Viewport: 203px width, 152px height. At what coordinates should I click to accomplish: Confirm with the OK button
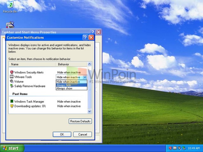(x=62, y=134)
